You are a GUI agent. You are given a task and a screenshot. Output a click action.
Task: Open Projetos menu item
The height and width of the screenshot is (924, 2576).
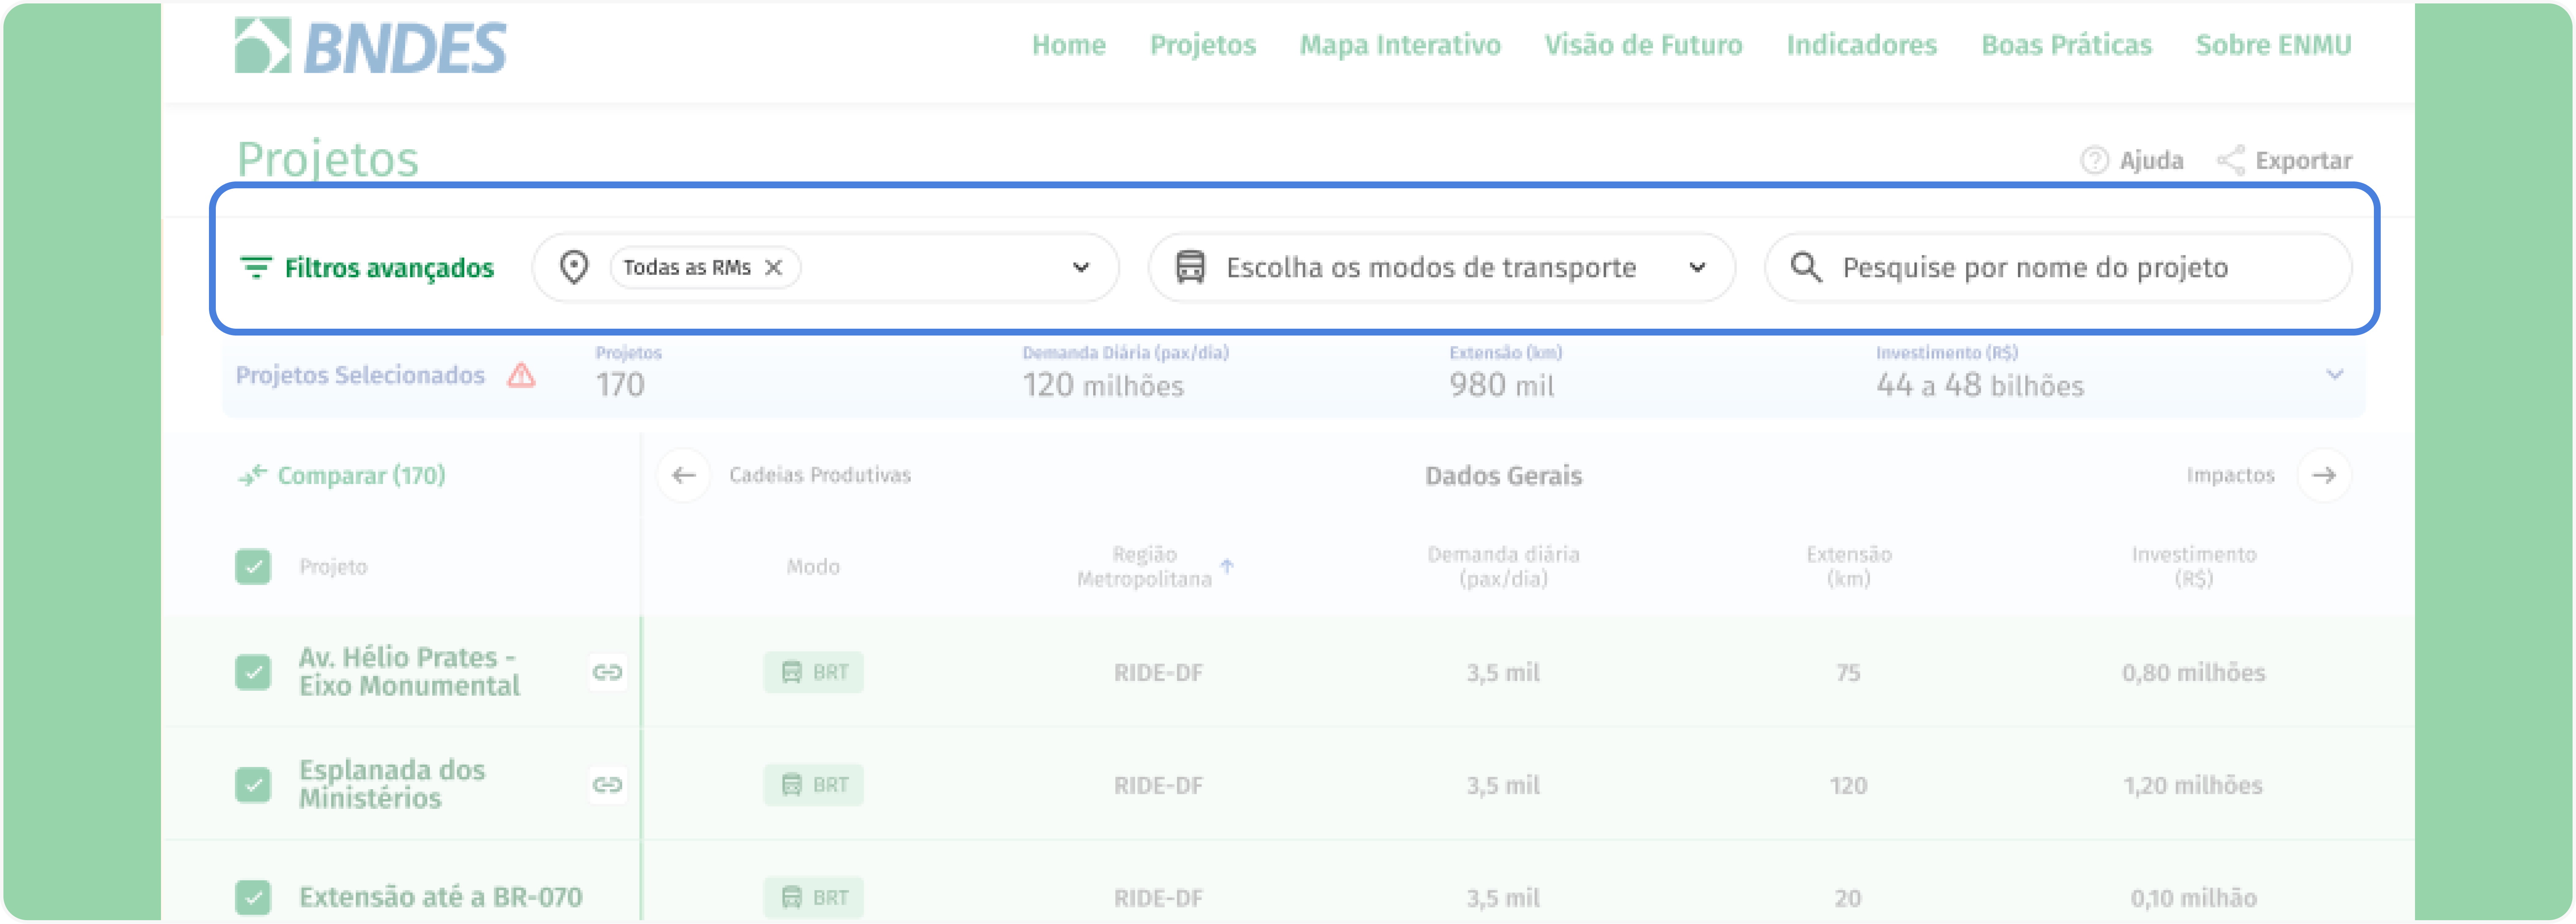coord(1203,45)
